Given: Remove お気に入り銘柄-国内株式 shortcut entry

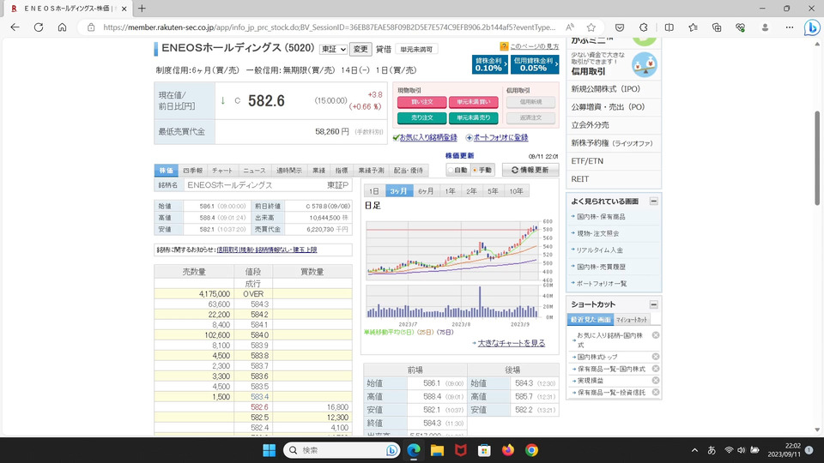Looking at the screenshot, I should 655,335.
